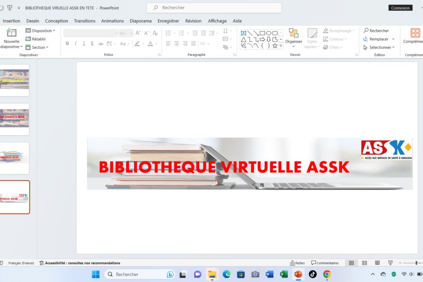This screenshot has height=282, width=423.
Task: Click the Nouvelle diapositive icon
Action: point(11,33)
